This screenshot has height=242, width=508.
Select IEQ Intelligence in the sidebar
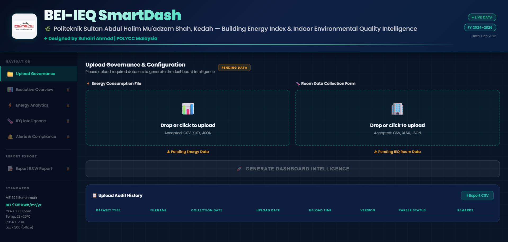(x=39, y=121)
